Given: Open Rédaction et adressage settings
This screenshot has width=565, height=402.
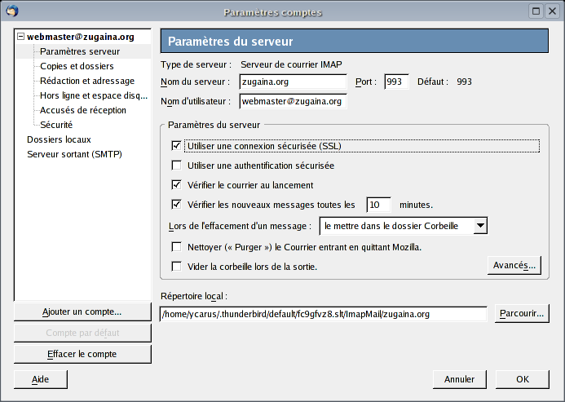Looking at the screenshot, I should coord(87,81).
